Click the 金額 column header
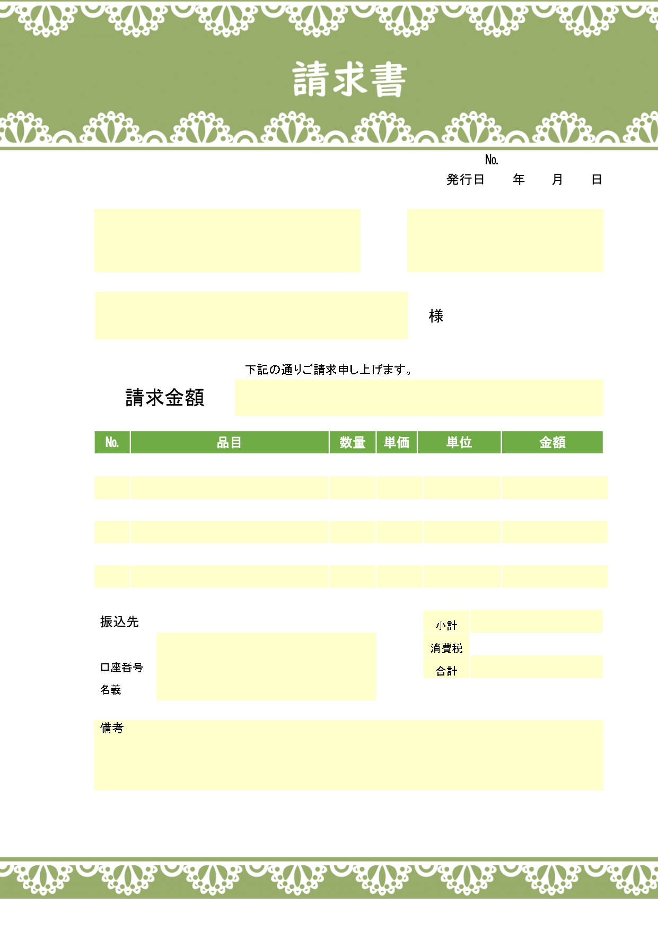 tap(552, 442)
